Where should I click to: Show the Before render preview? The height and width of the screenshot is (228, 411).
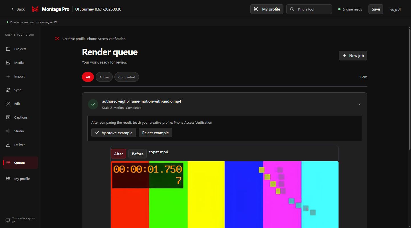click(138, 154)
